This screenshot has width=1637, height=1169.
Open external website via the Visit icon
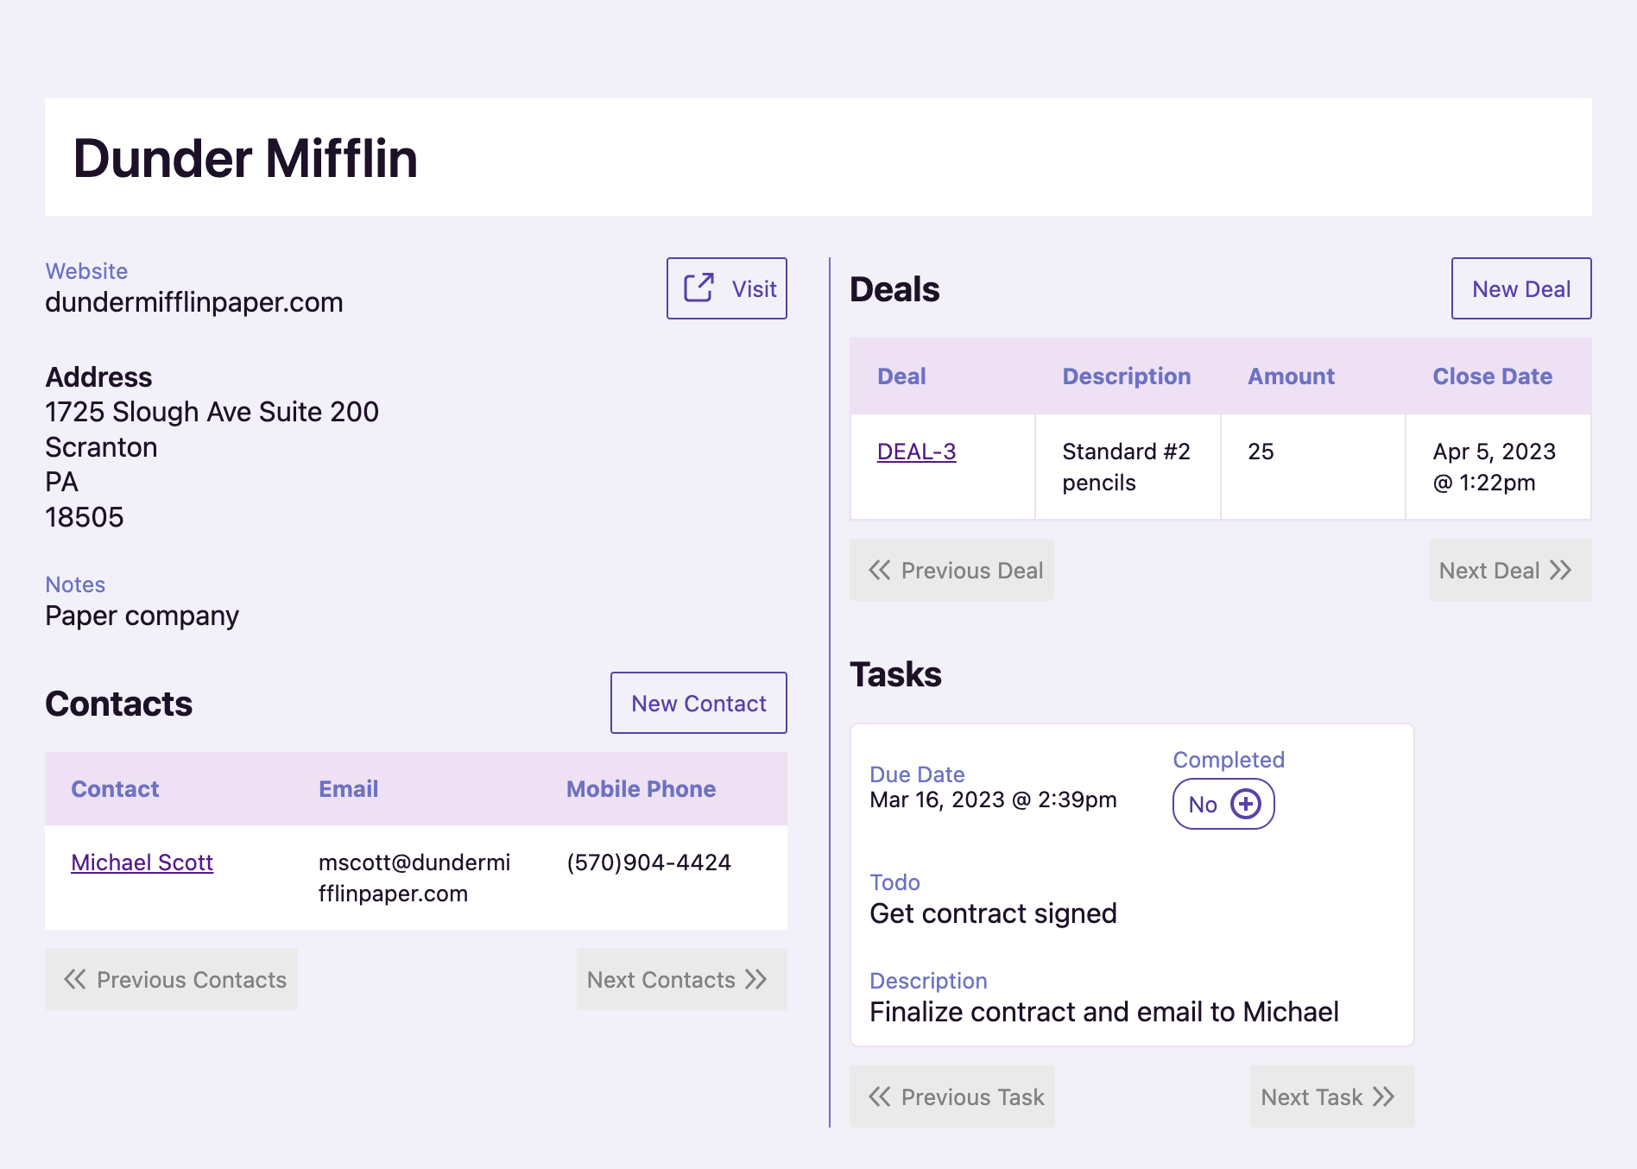(x=698, y=288)
